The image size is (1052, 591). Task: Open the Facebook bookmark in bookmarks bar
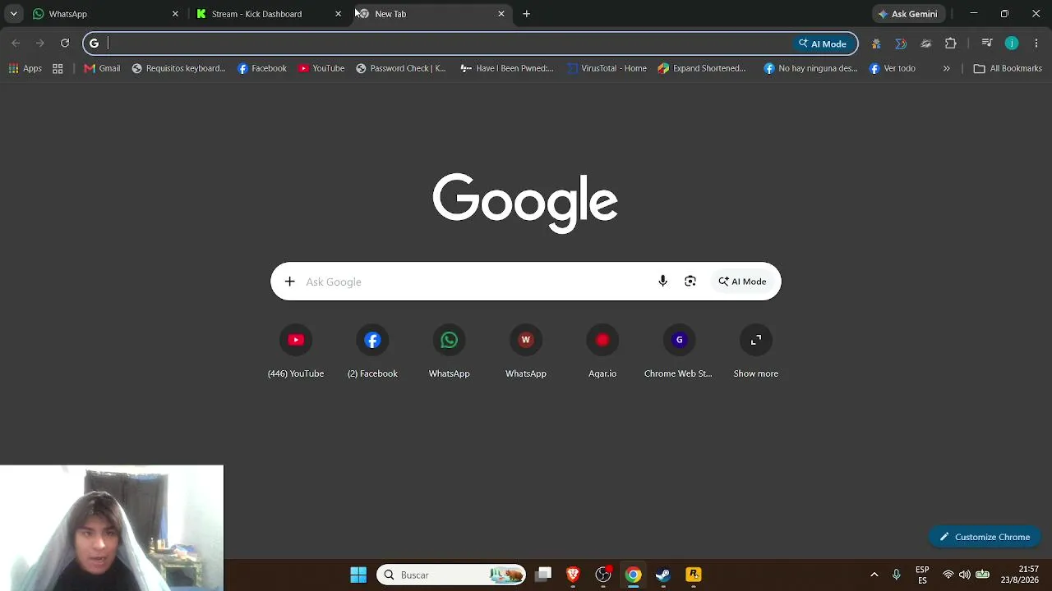tap(262, 68)
